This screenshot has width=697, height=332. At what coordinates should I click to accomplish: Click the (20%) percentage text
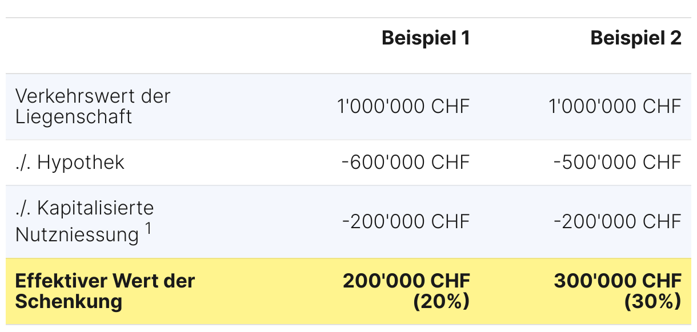(441, 301)
